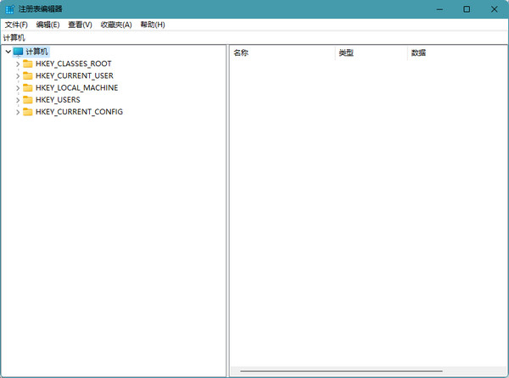Viewport: 509px width, 378px height.
Task: Click the HKEY_LOCAL_MACHINE folder icon
Action: coord(28,87)
